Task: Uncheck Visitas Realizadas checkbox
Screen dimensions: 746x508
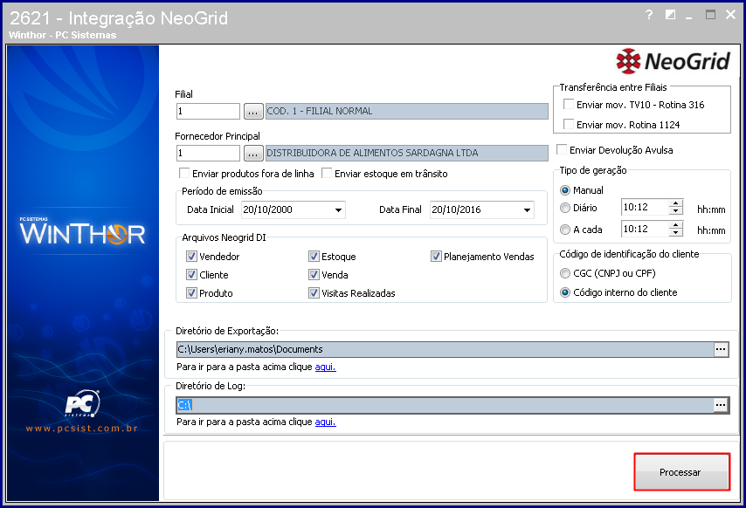Action: pyautogui.click(x=314, y=292)
